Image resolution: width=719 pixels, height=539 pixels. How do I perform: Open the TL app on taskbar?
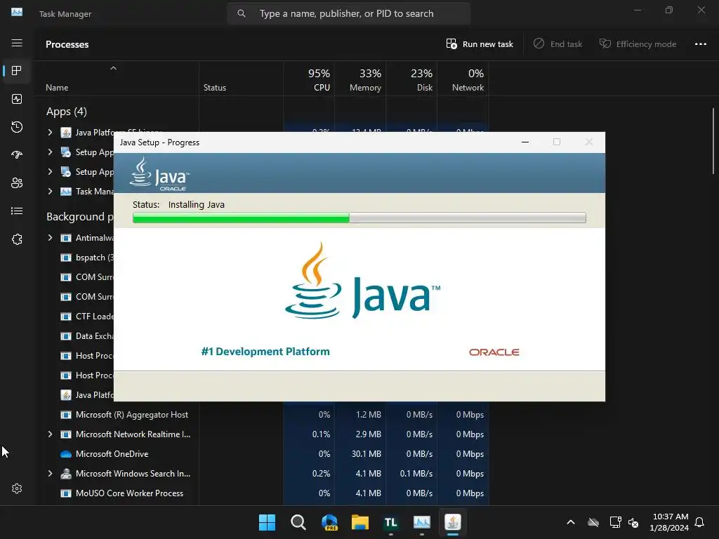(x=390, y=522)
